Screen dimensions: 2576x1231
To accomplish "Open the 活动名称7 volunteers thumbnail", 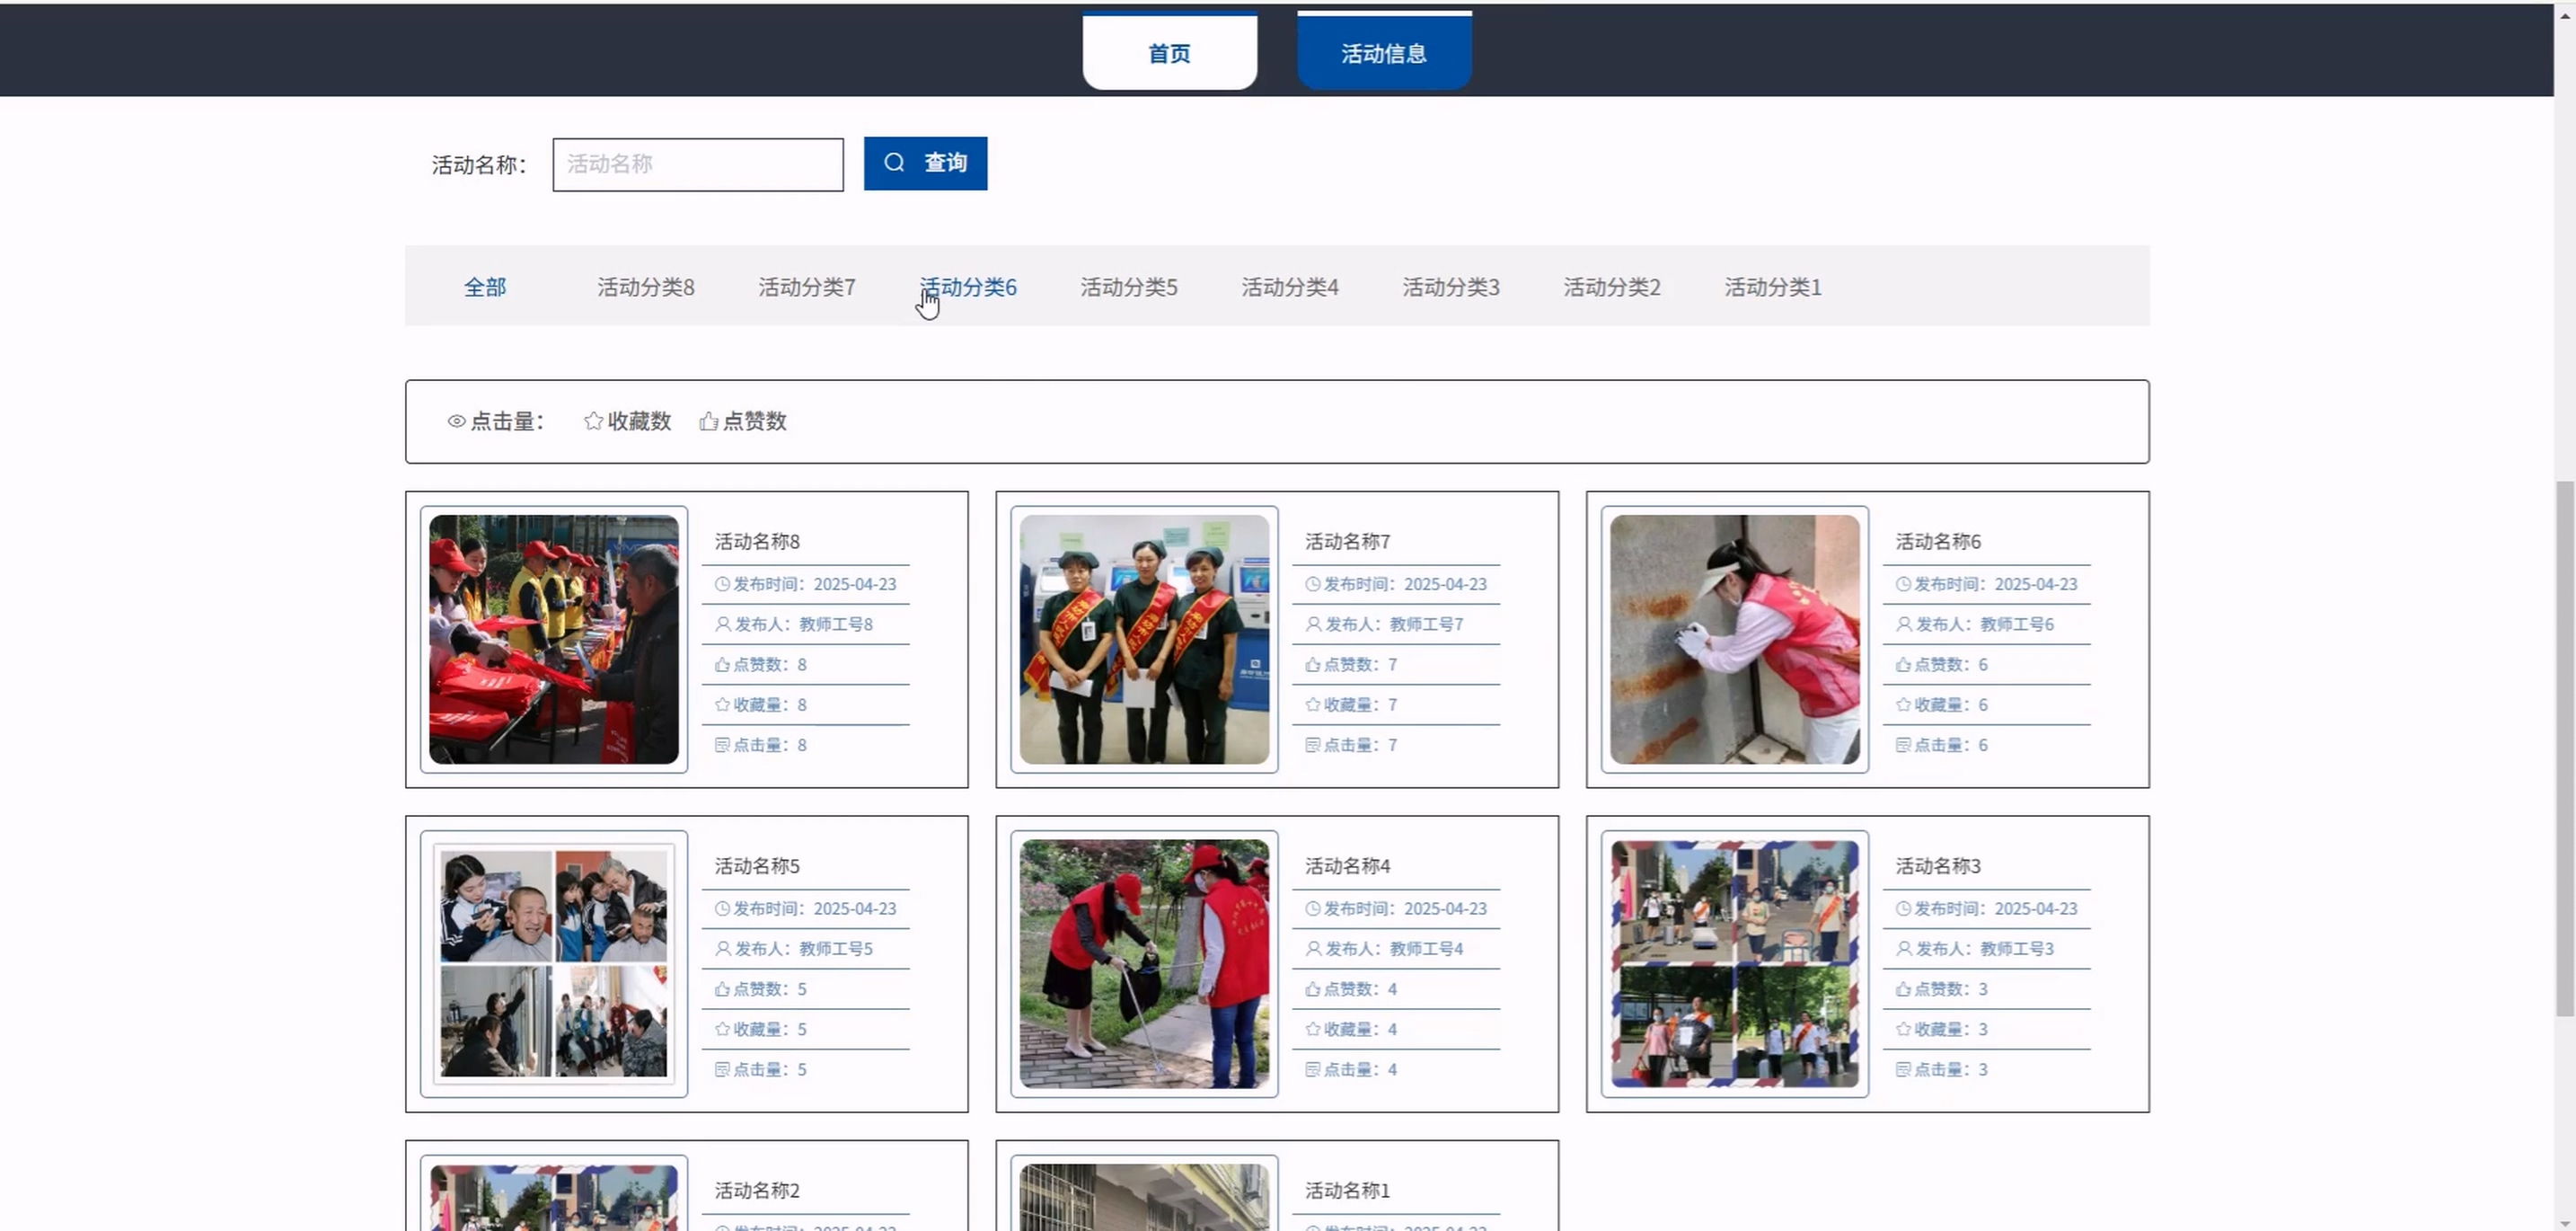I will [1144, 639].
